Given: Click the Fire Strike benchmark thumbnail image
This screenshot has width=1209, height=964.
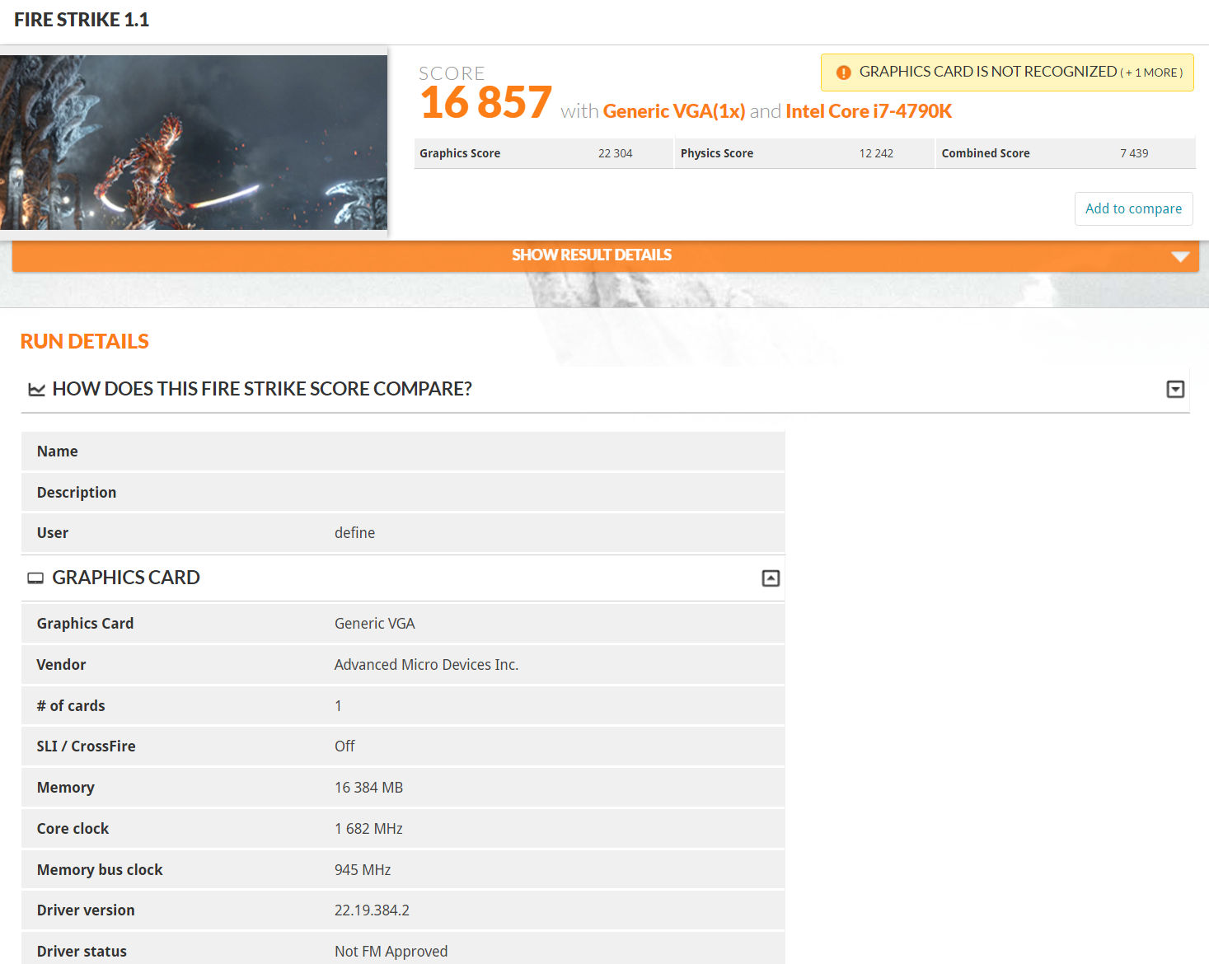Looking at the screenshot, I should pyautogui.click(x=194, y=143).
